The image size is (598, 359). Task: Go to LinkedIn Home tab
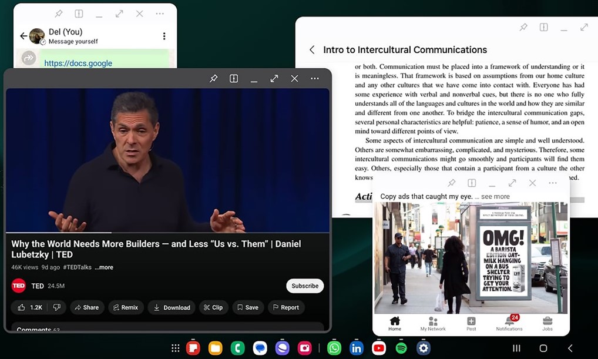pos(395,324)
